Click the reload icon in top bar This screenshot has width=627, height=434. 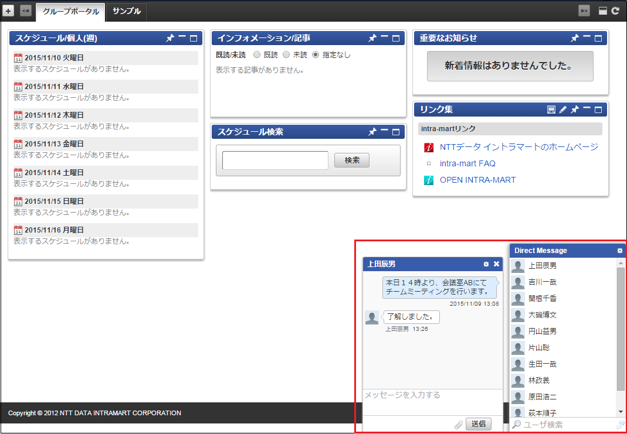click(x=615, y=11)
